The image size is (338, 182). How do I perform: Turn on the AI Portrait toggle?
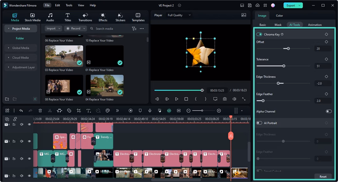259,123
